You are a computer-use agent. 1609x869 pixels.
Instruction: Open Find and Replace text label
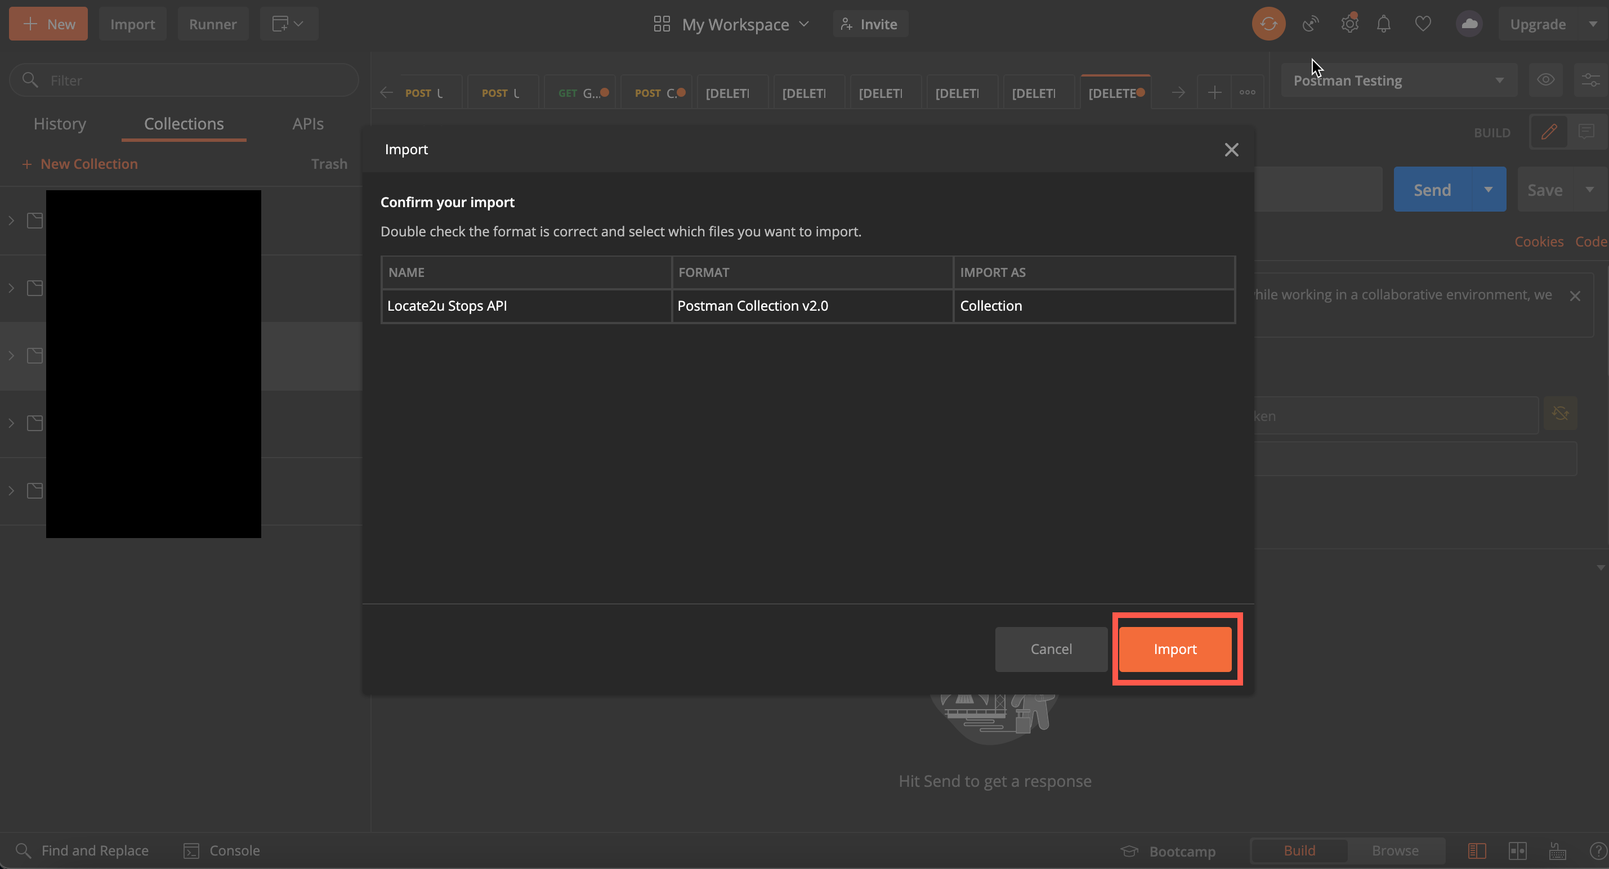(95, 850)
